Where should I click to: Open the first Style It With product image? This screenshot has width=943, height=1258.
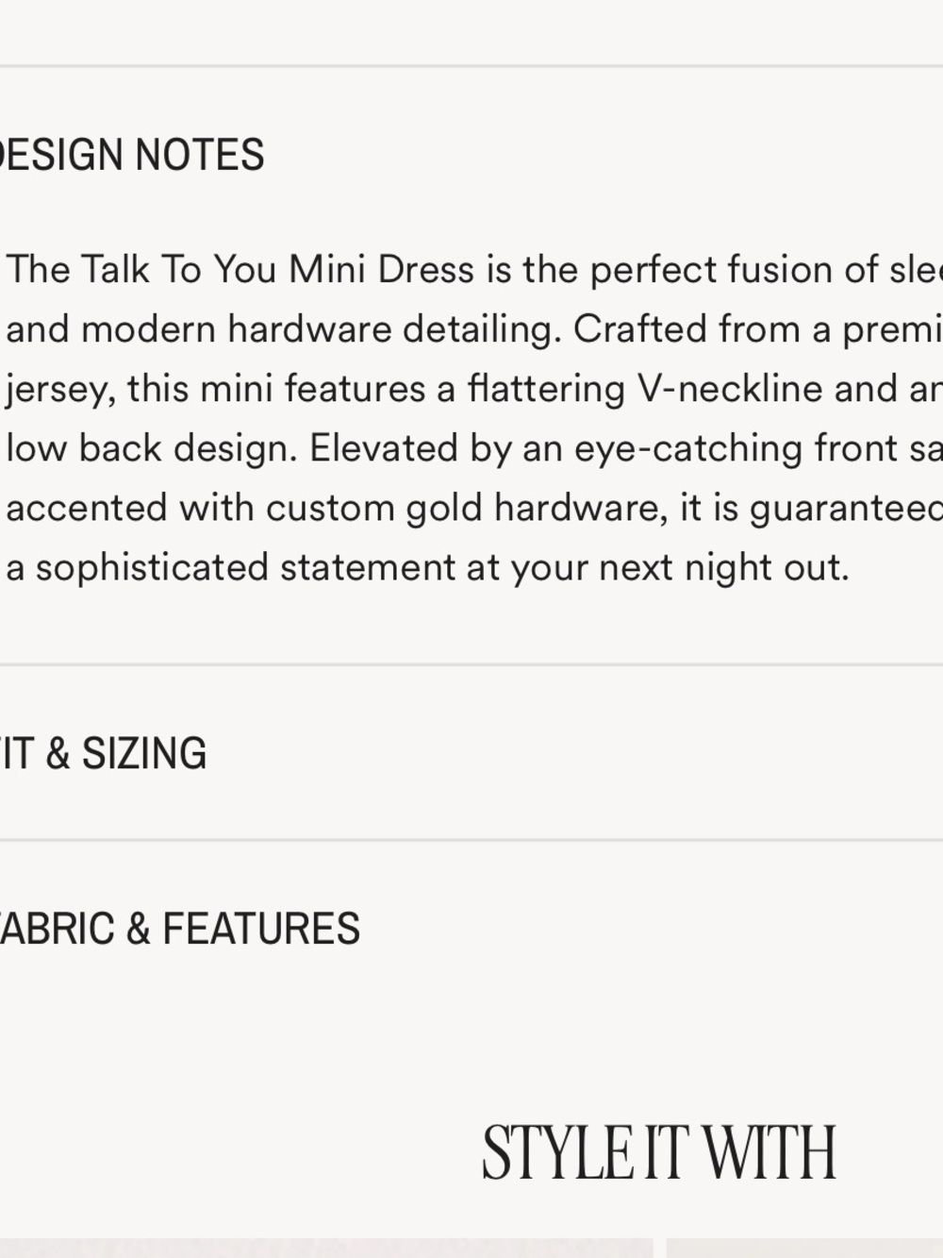point(326,1249)
